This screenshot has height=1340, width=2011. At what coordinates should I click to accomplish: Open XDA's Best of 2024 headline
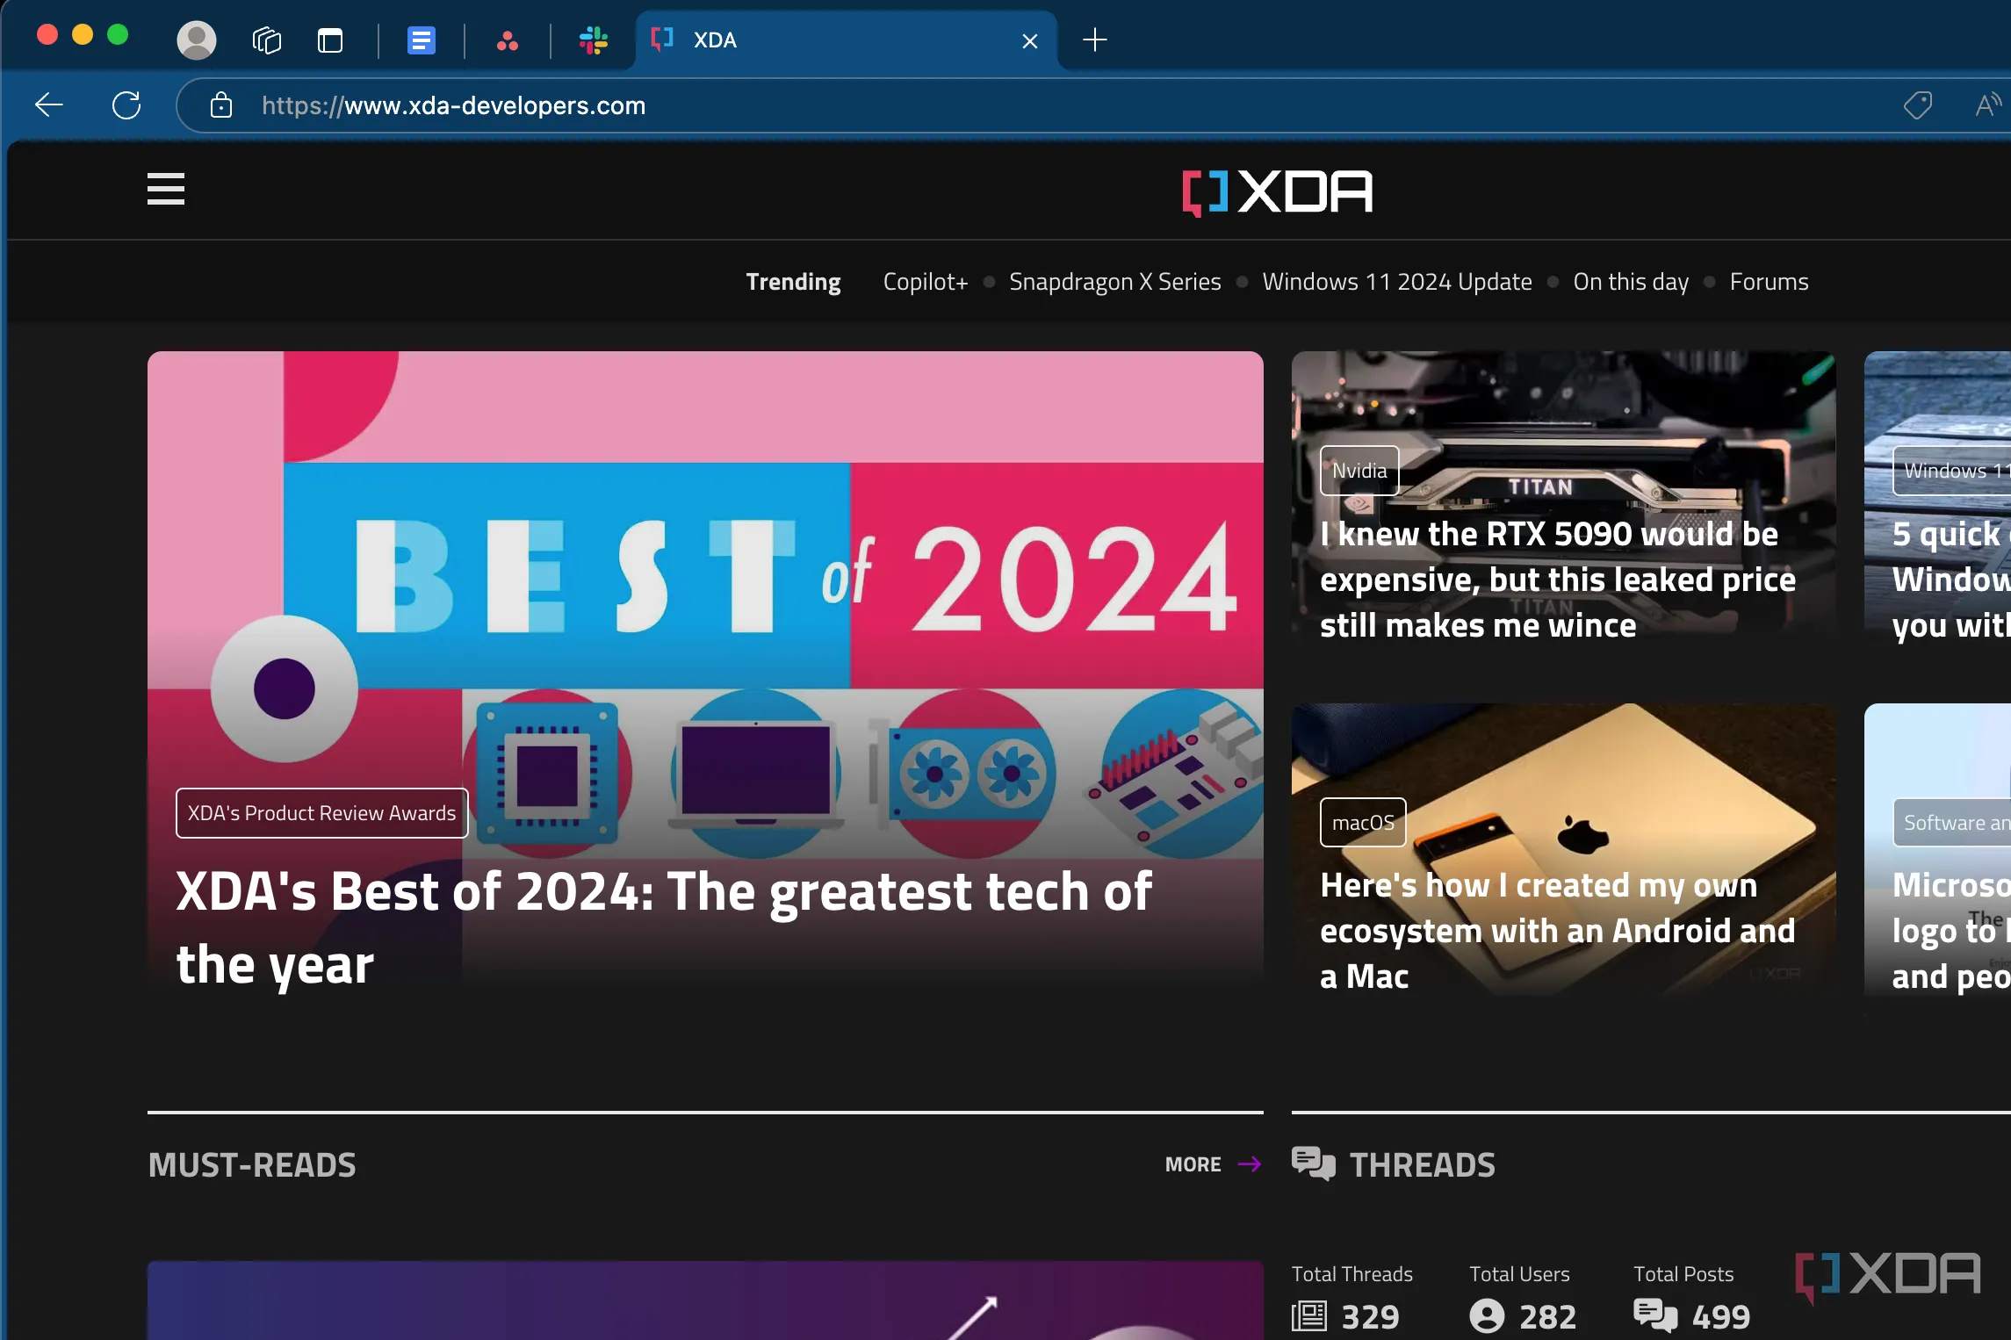(x=664, y=927)
